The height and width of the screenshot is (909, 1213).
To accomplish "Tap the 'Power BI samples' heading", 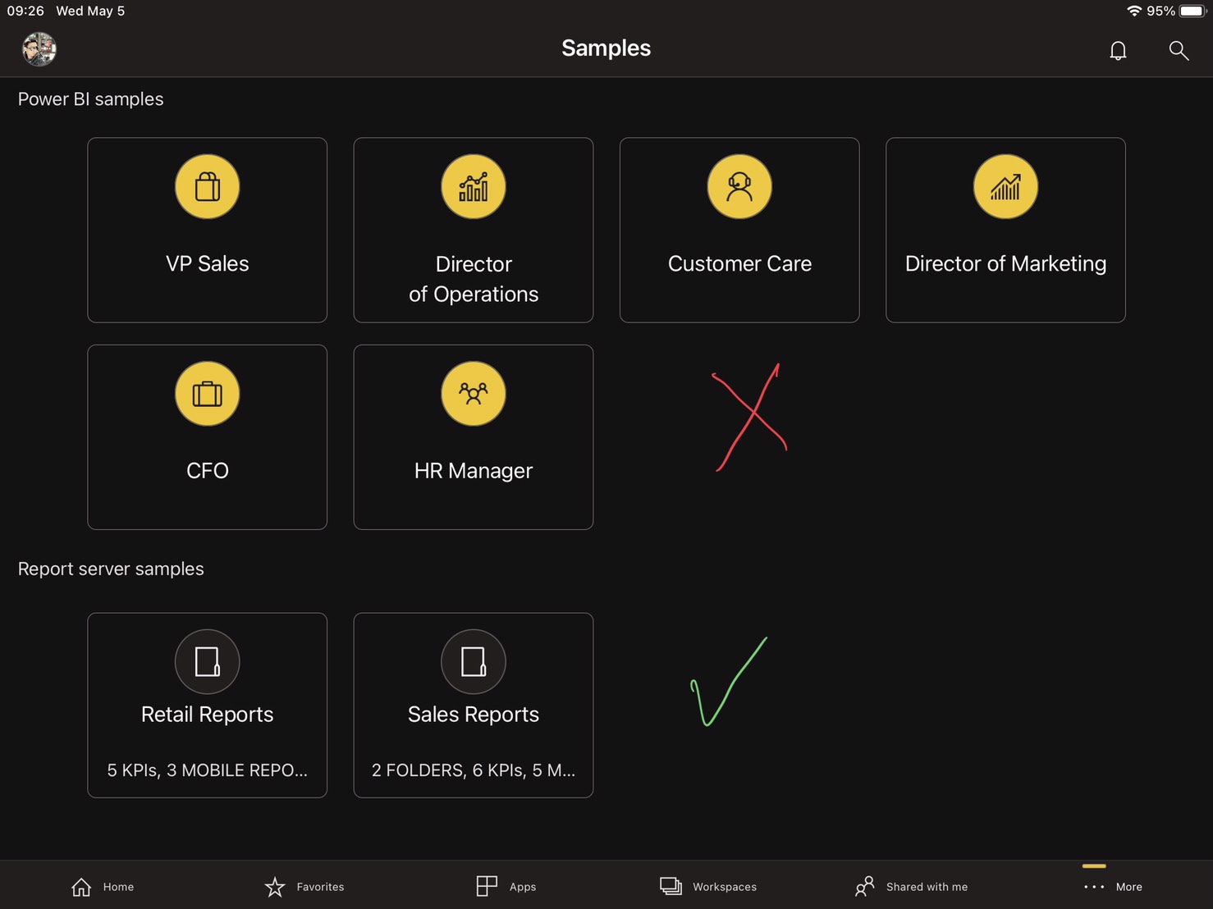I will click(91, 99).
